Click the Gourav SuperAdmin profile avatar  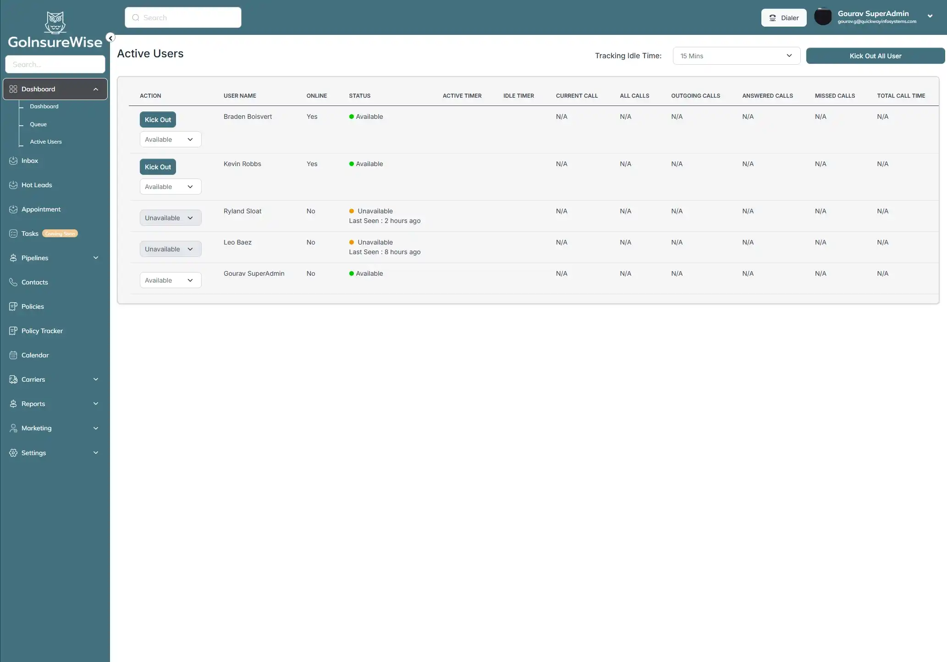823,17
